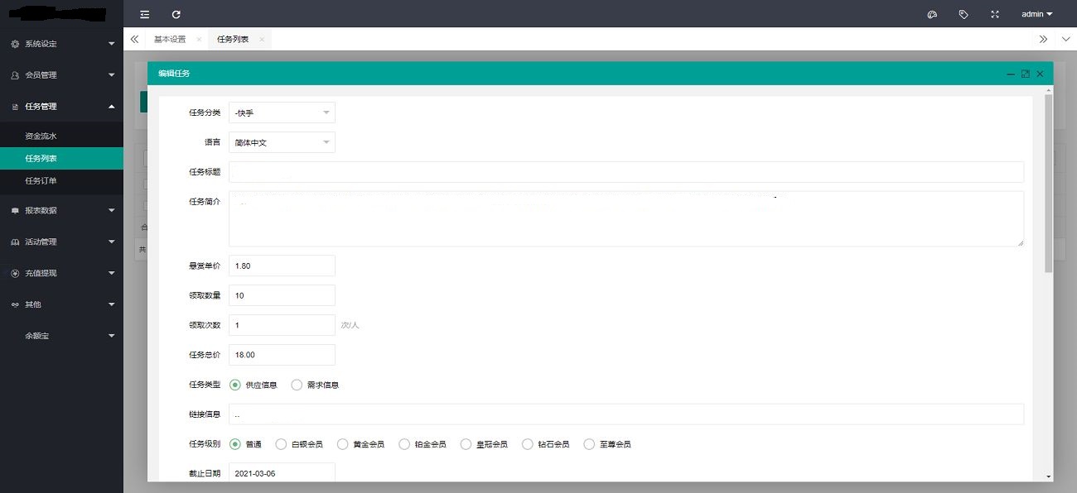Open the 任务分类 dropdown
The height and width of the screenshot is (493, 1077).
pyautogui.click(x=282, y=112)
